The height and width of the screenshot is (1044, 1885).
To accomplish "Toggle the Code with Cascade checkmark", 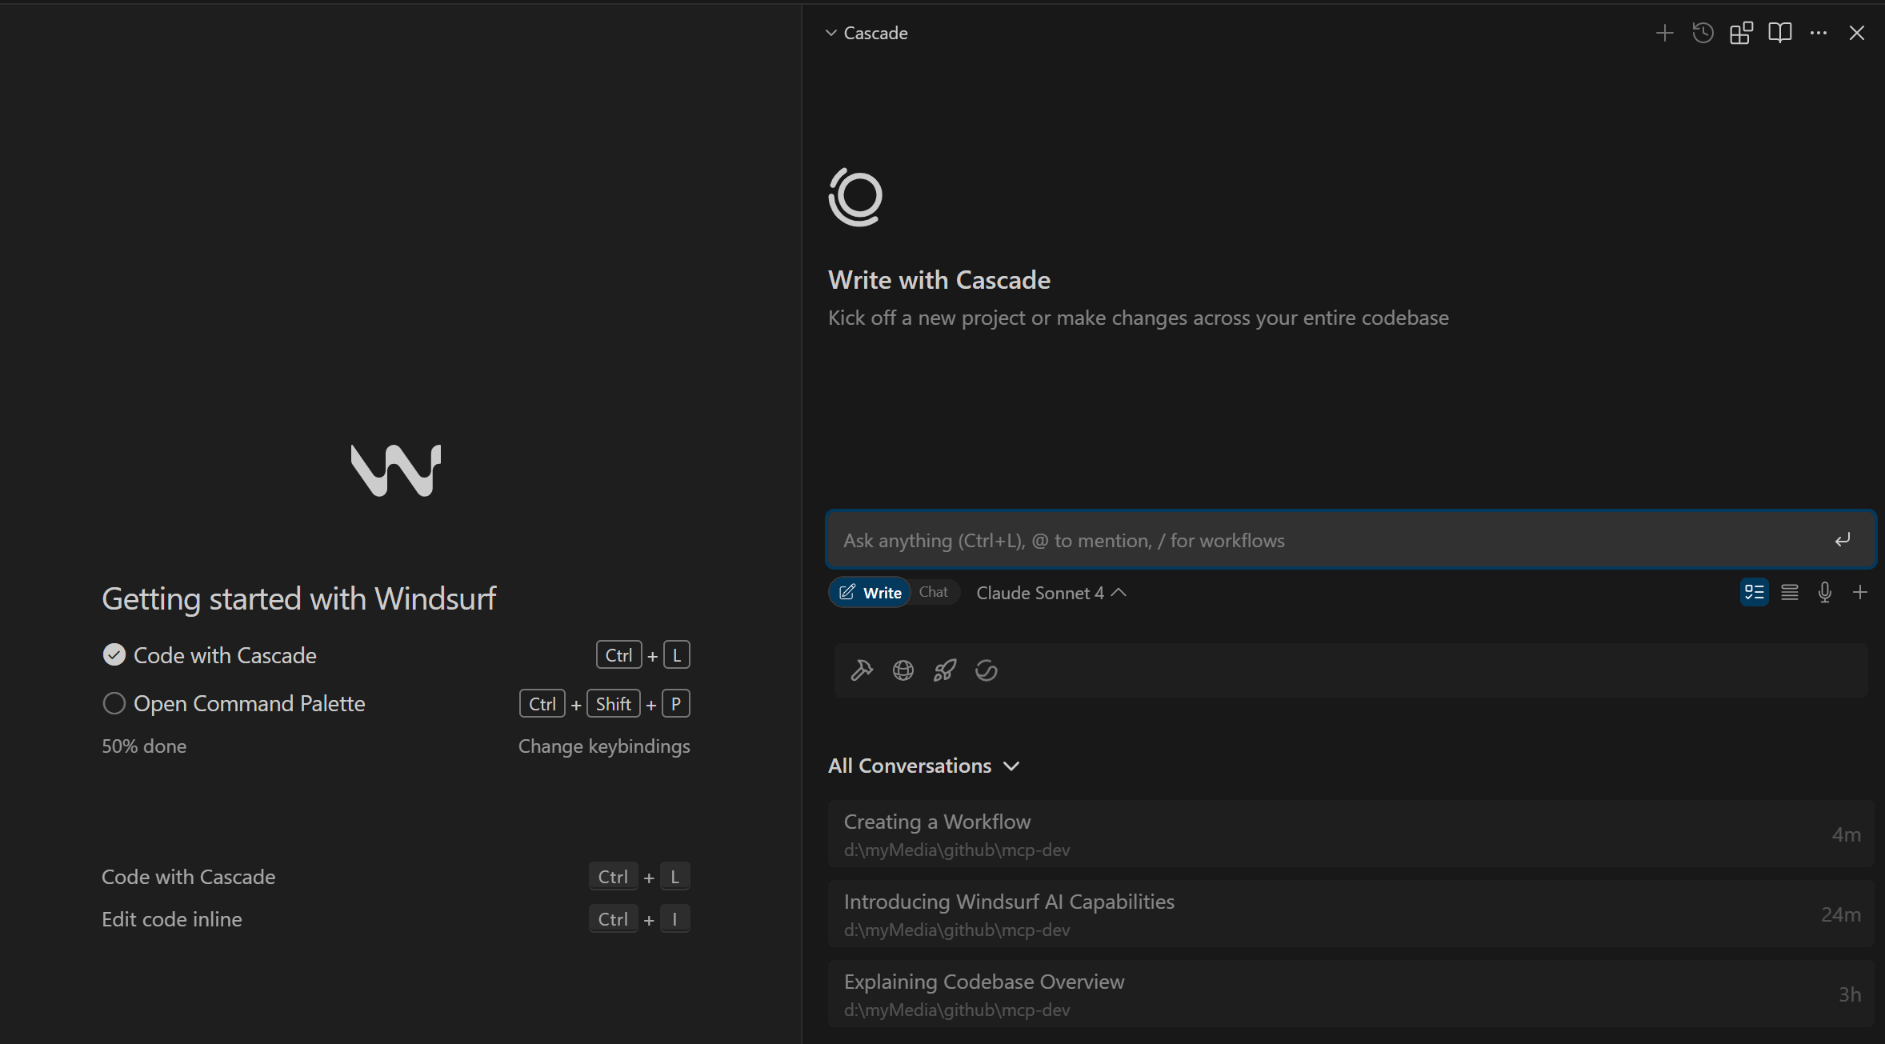I will tap(114, 655).
